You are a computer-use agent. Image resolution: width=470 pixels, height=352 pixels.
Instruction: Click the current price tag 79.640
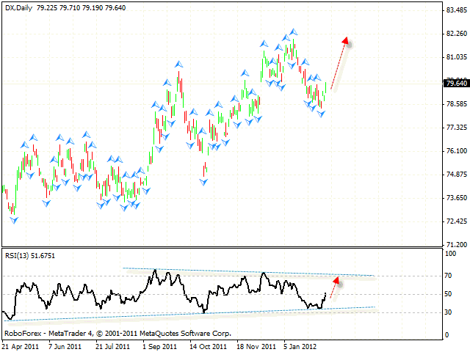click(456, 84)
